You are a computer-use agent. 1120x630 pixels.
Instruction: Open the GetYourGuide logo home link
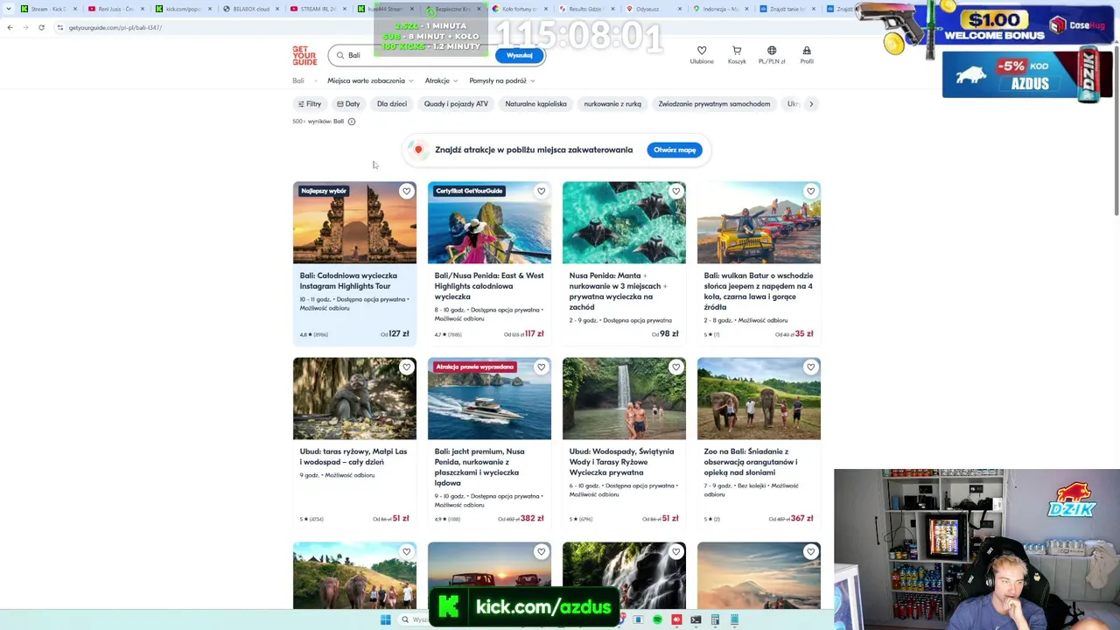tap(304, 56)
